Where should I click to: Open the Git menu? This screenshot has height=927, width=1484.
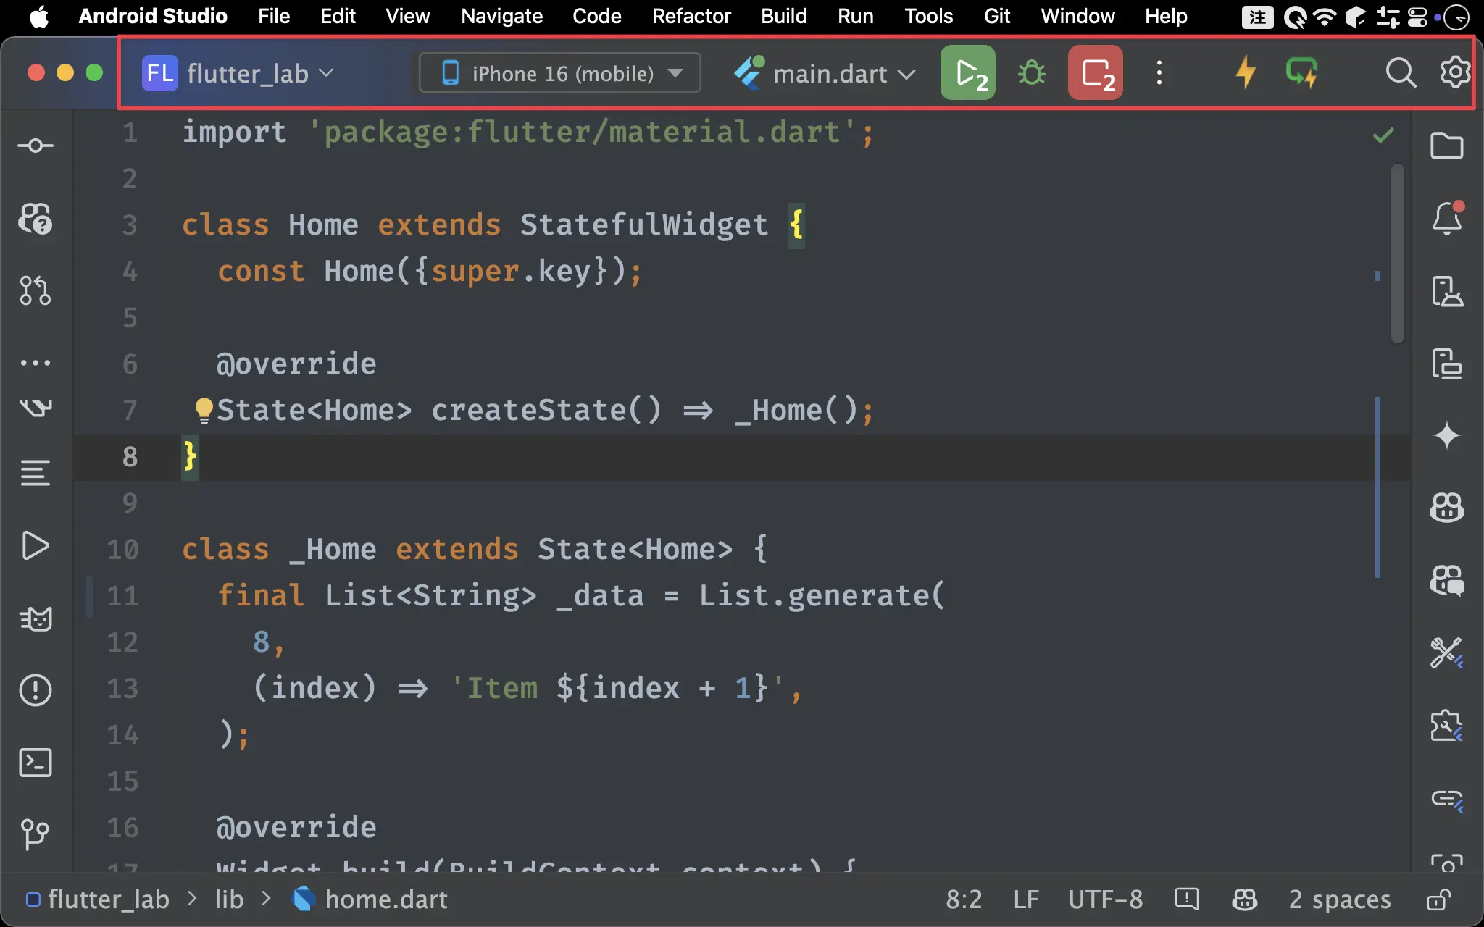pos(996,16)
